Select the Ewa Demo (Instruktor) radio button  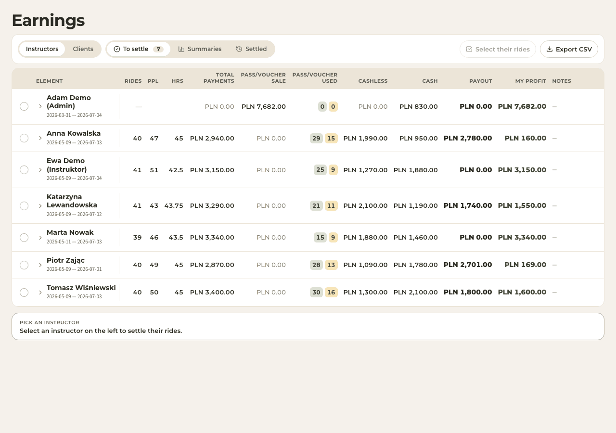tap(24, 170)
